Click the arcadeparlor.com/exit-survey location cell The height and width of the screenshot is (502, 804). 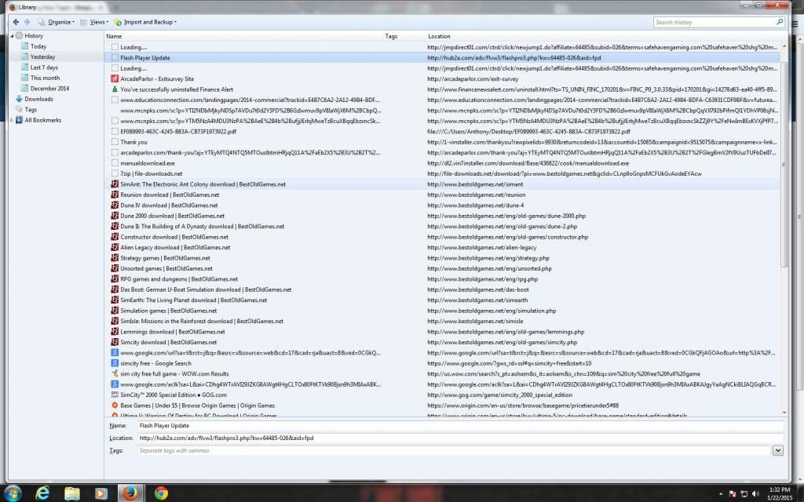click(473, 79)
